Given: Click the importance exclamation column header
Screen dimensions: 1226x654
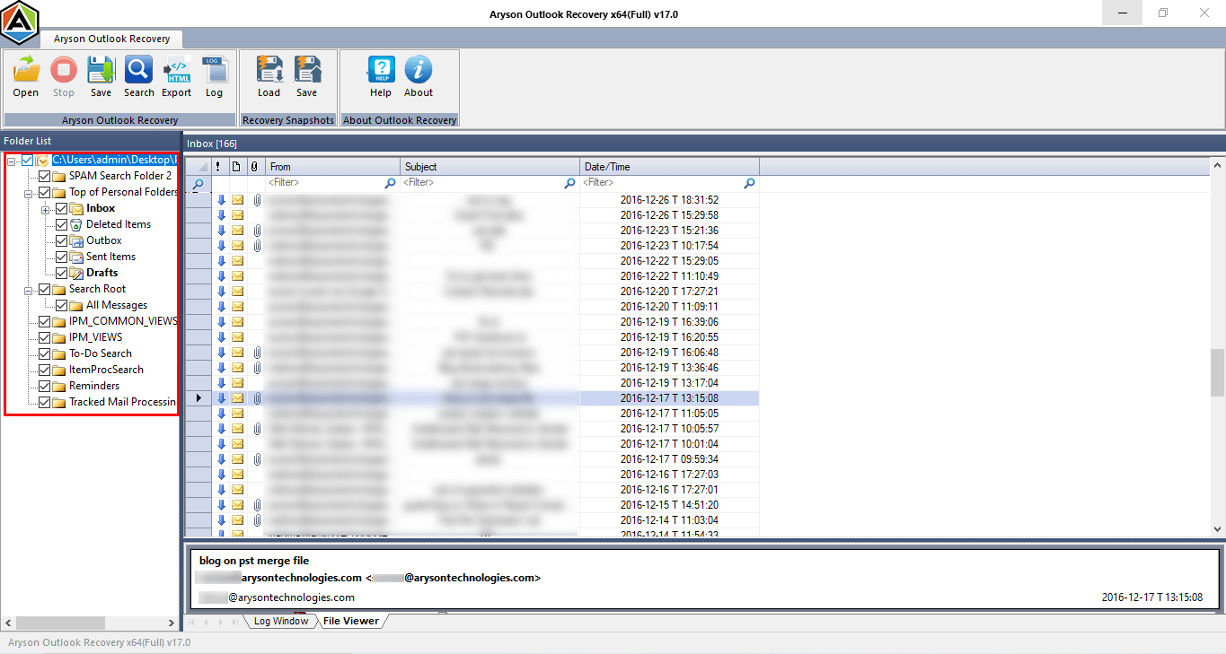Looking at the screenshot, I should tap(218, 167).
